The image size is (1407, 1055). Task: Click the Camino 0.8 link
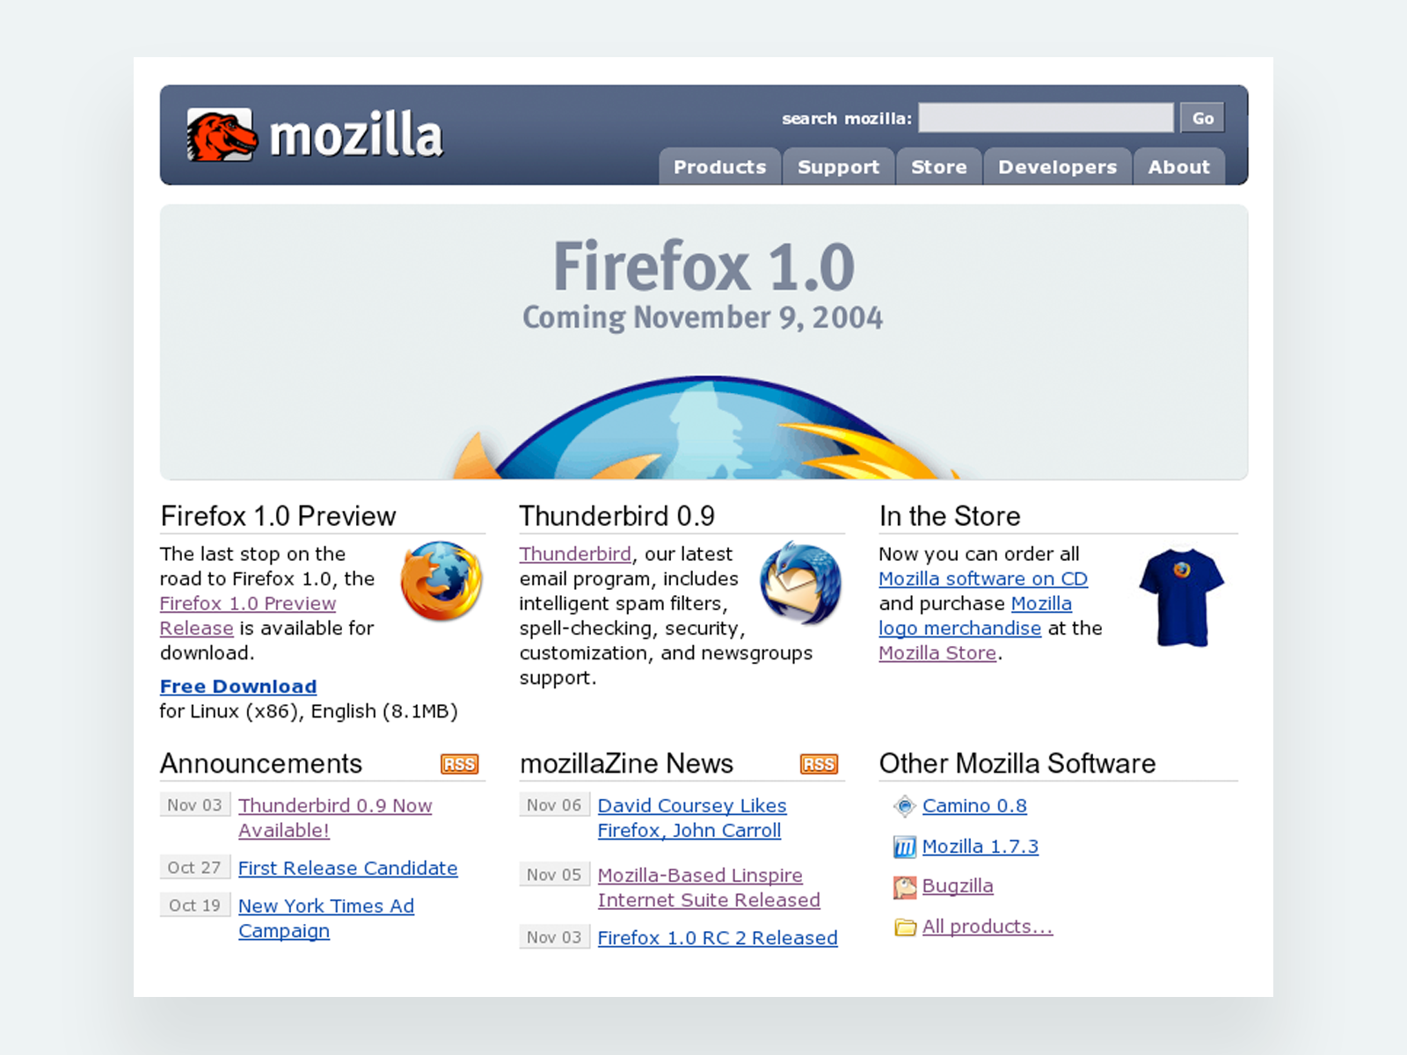click(974, 805)
